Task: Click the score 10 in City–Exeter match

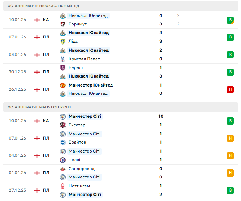Action: click(160, 116)
